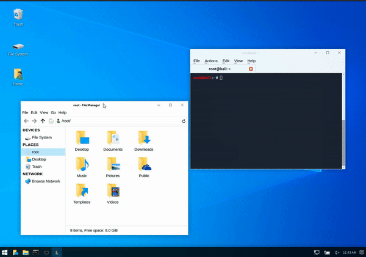Click the /root/ location path field

click(116, 121)
